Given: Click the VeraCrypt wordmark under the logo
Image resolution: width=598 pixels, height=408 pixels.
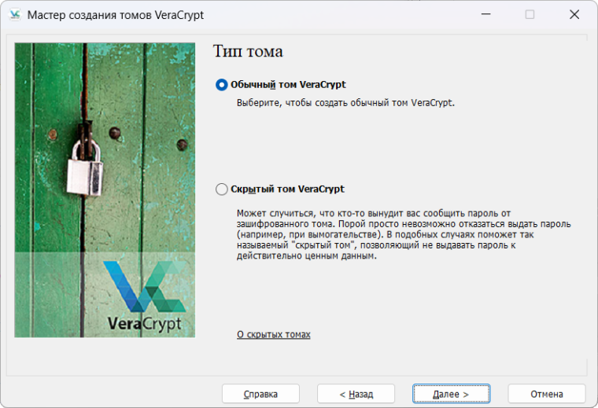Looking at the screenshot, I should pos(144,323).
